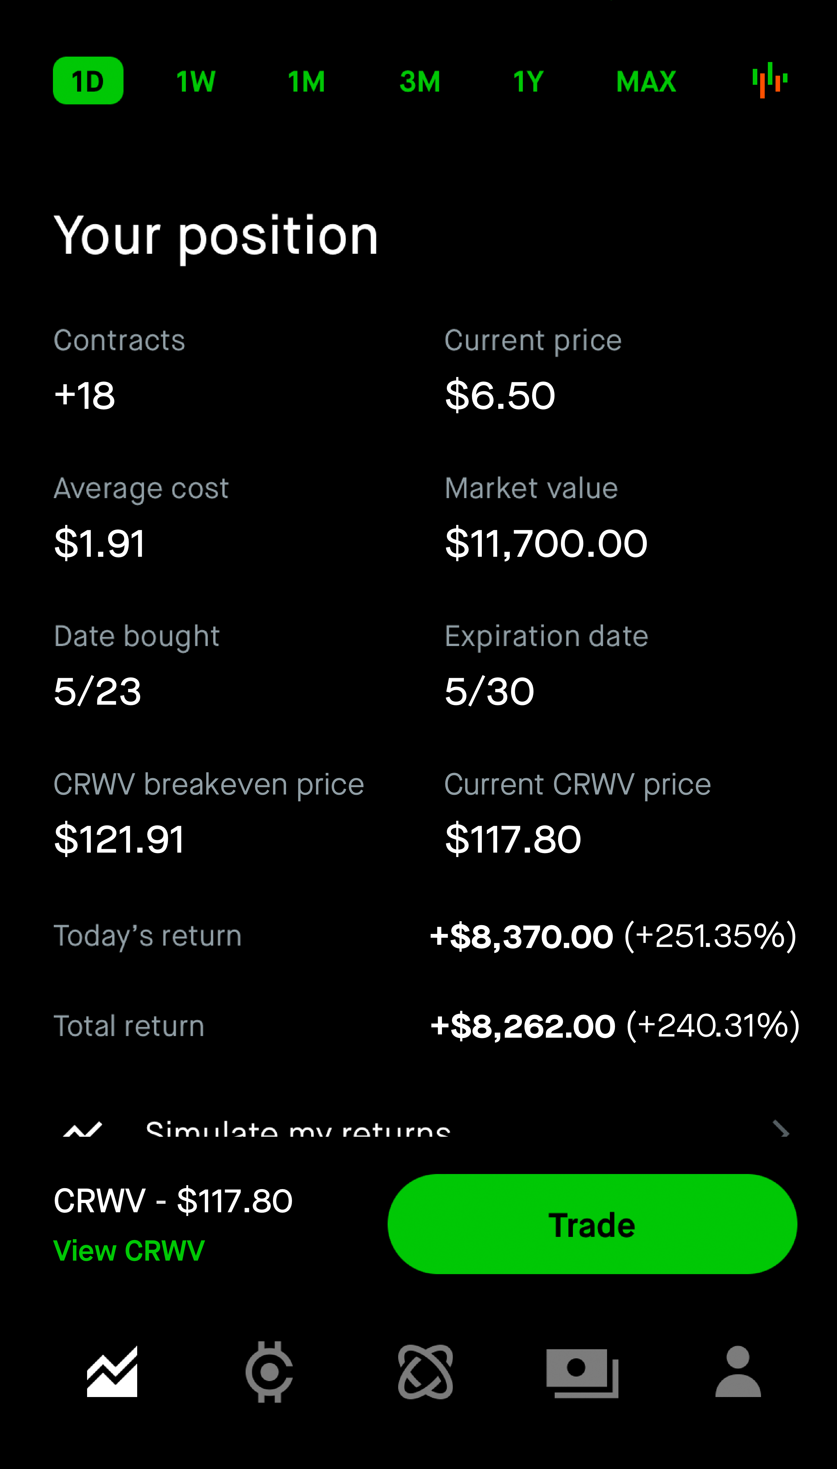This screenshot has height=1469, width=837.
Task: Select the MAX time range
Action: 646,81
